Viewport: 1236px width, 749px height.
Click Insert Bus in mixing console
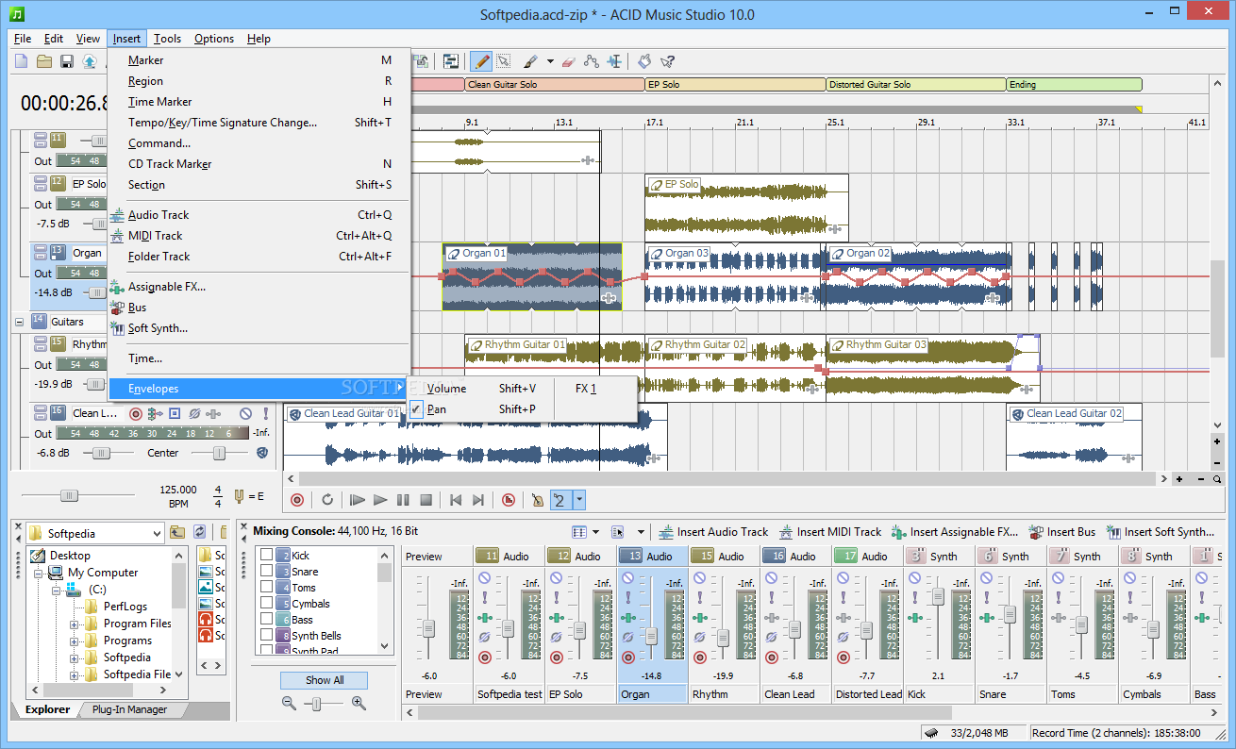pos(1062,532)
